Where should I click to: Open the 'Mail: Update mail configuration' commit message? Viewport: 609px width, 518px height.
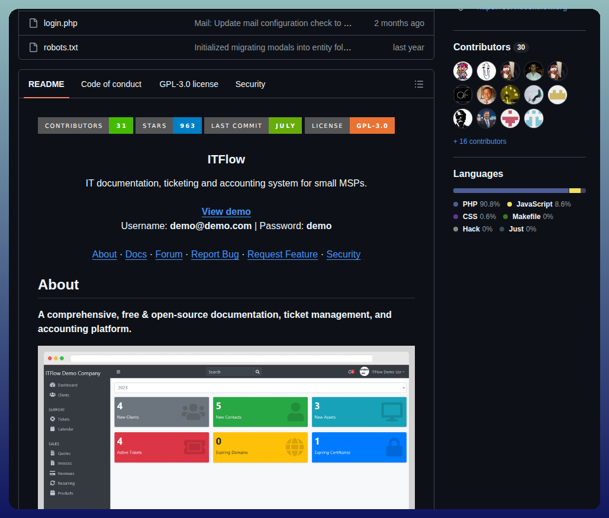(273, 23)
